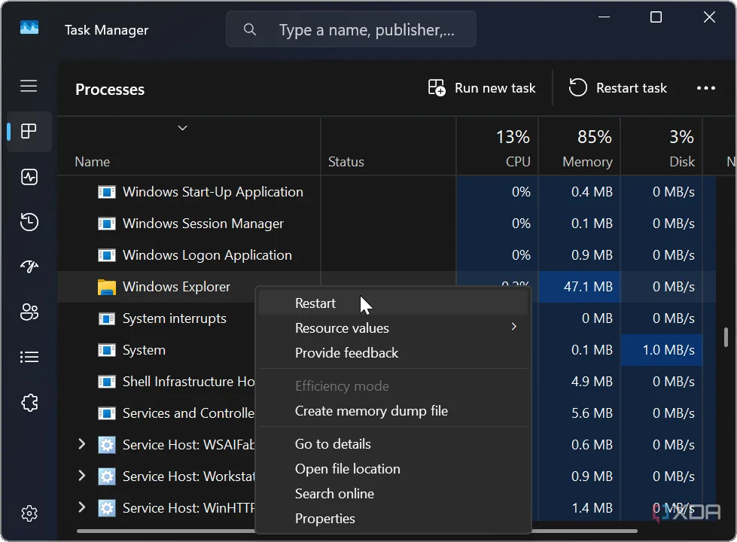Click the Services and Controller app icon

point(107,413)
